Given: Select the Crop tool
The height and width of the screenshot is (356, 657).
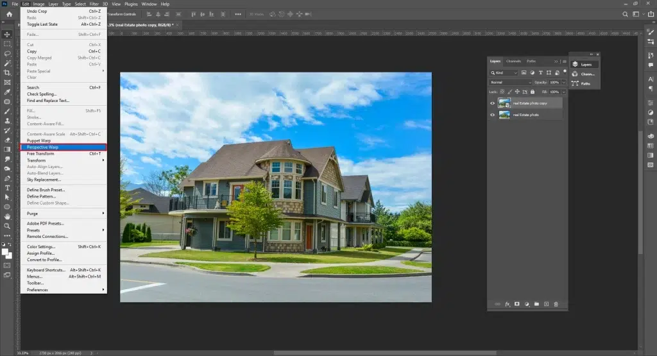Looking at the screenshot, I should coord(7,73).
